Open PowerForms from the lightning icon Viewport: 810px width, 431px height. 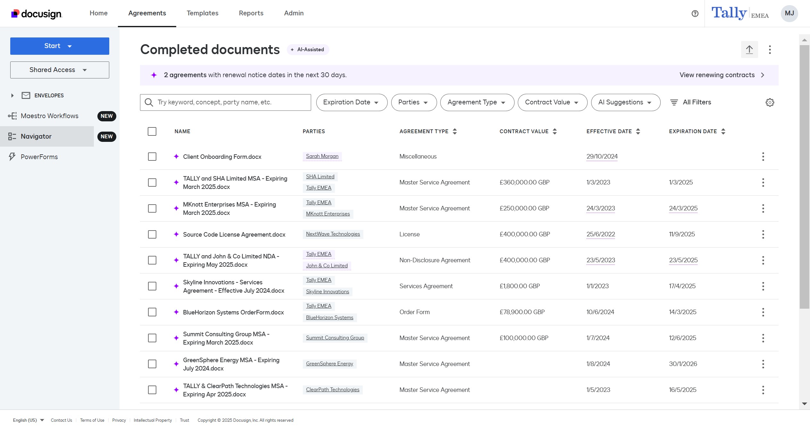pyautogui.click(x=12, y=157)
